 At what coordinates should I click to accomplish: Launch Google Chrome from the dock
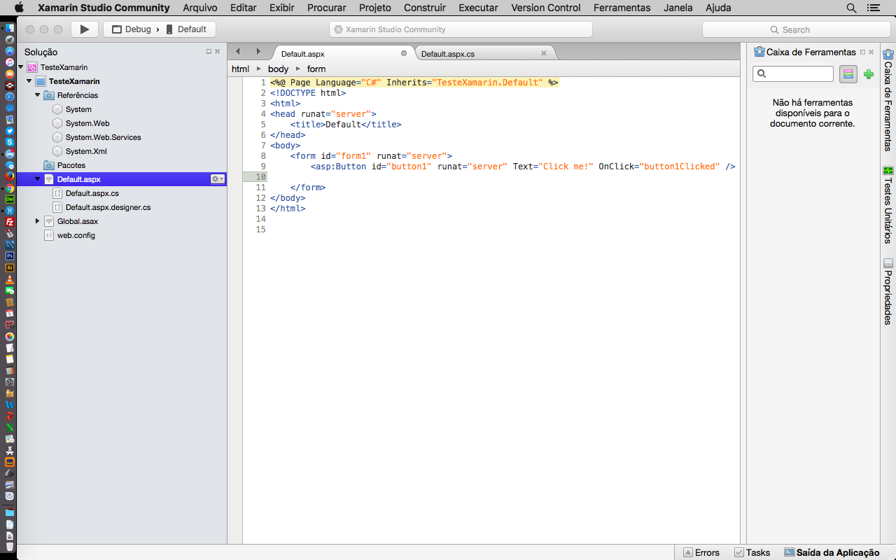(10, 188)
